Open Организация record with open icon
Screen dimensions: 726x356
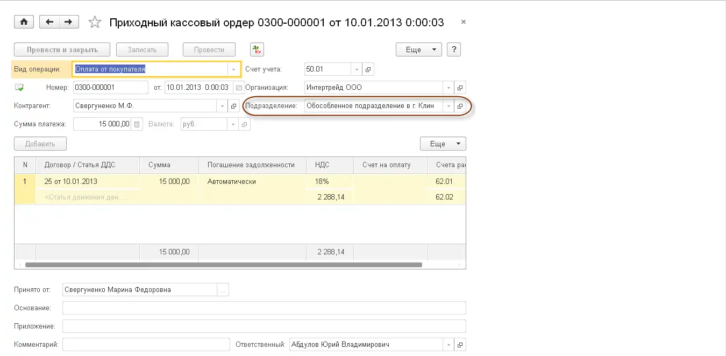(460, 88)
